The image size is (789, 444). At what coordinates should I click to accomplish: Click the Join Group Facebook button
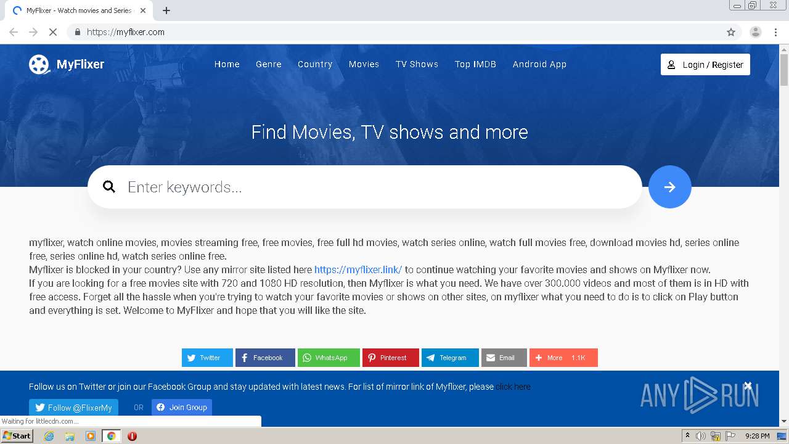click(x=182, y=407)
